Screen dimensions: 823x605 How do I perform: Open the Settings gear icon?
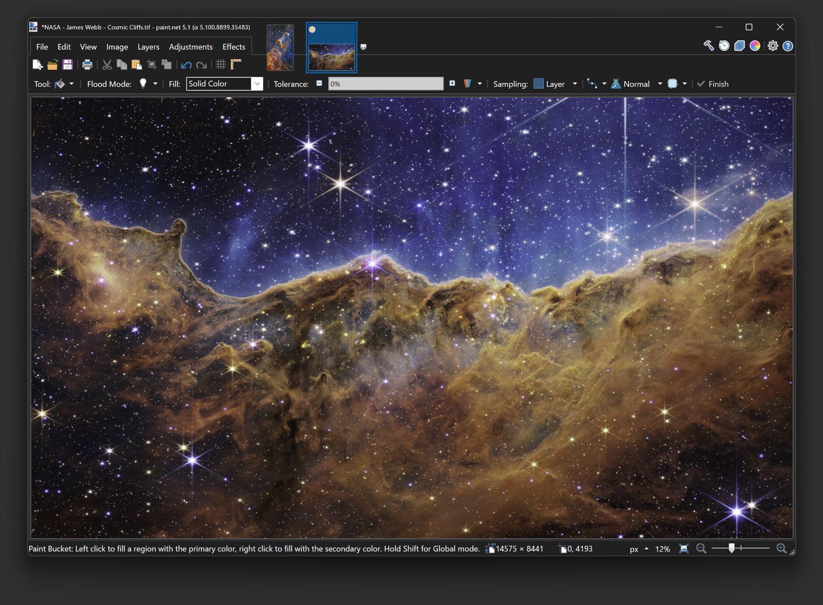773,46
